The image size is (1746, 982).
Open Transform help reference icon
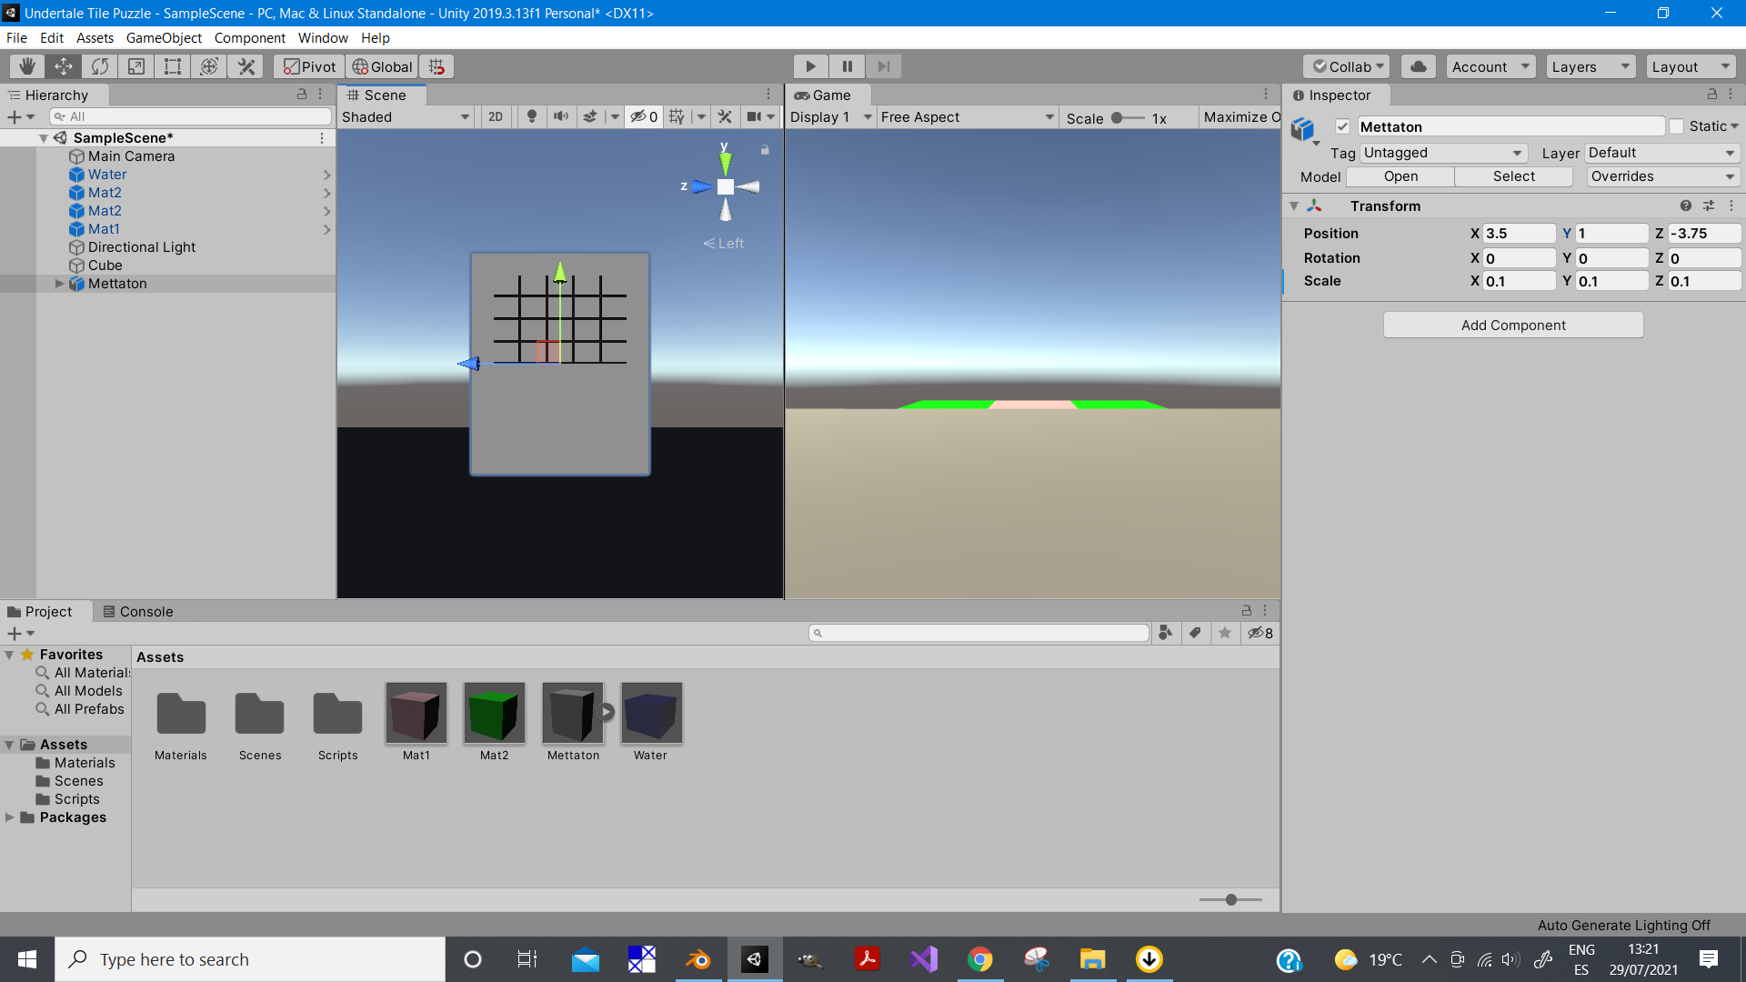tap(1686, 206)
